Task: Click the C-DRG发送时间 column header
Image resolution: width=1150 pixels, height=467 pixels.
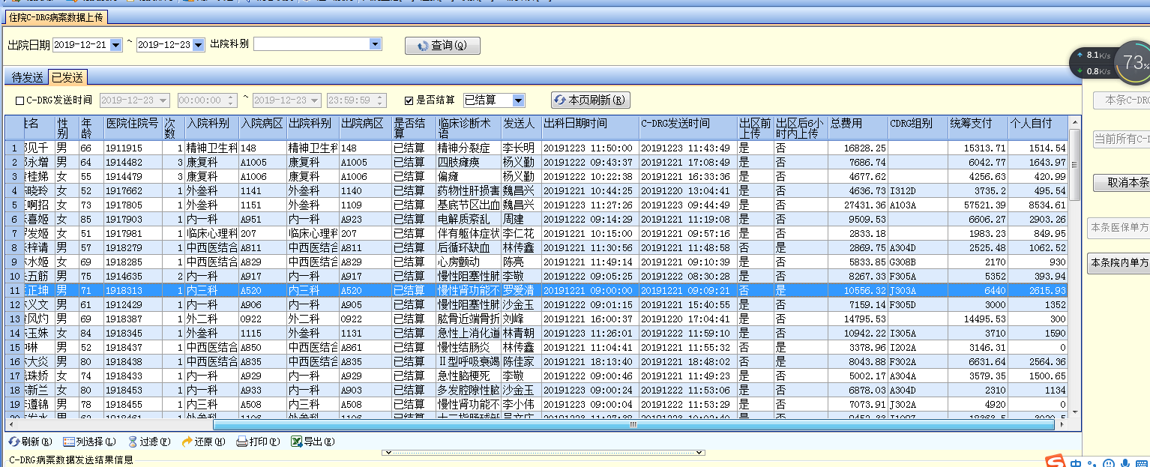Action: [687, 127]
